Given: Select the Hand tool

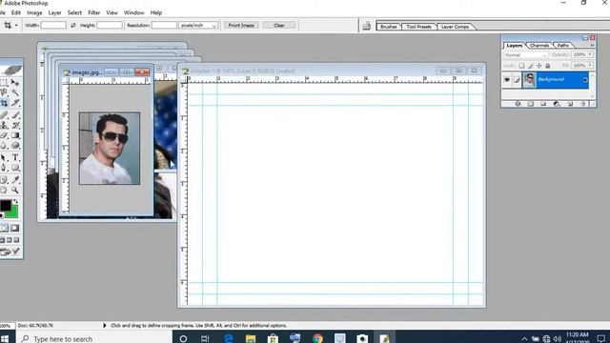Looking at the screenshot, I should coord(4,191).
